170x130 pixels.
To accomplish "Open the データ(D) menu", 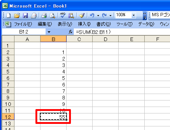I will coord(146,24).
